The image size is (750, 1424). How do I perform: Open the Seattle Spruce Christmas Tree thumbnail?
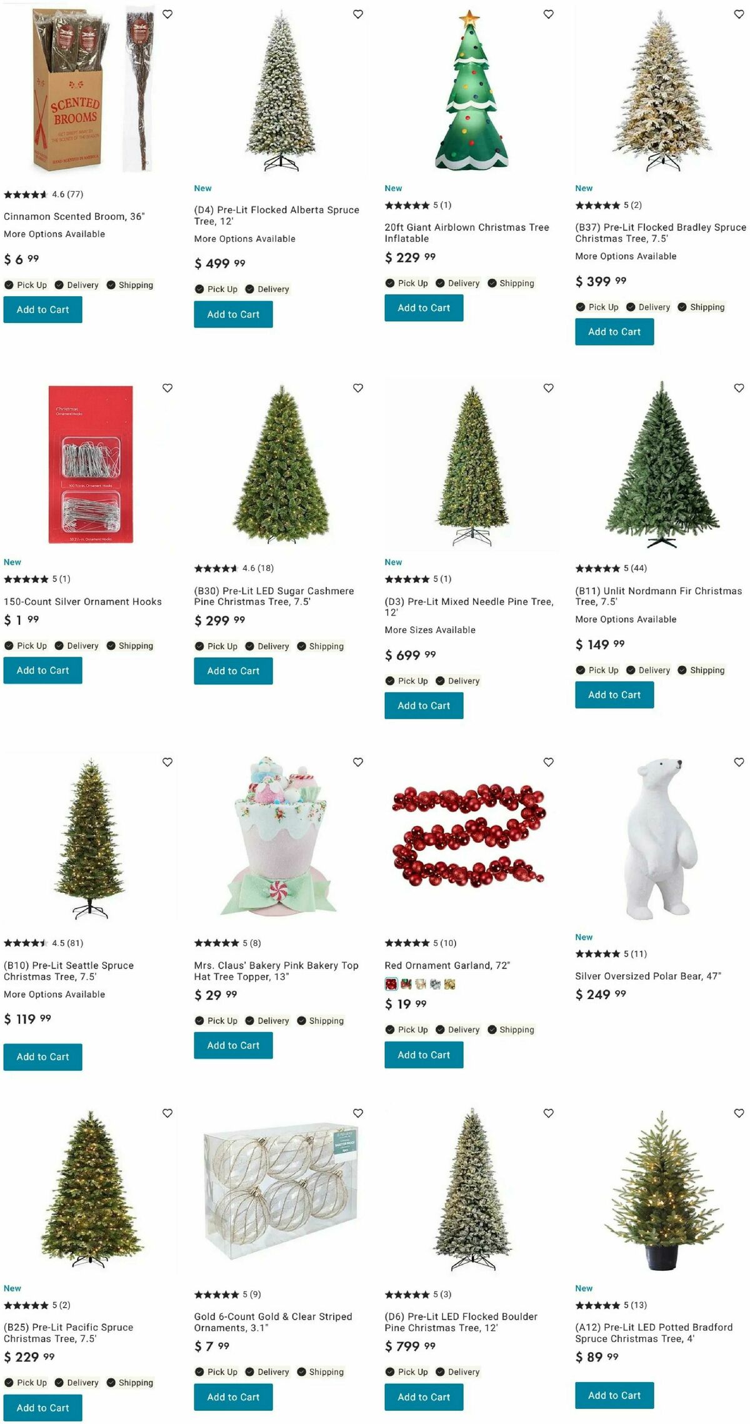pyautogui.click(x=91, y=839)
